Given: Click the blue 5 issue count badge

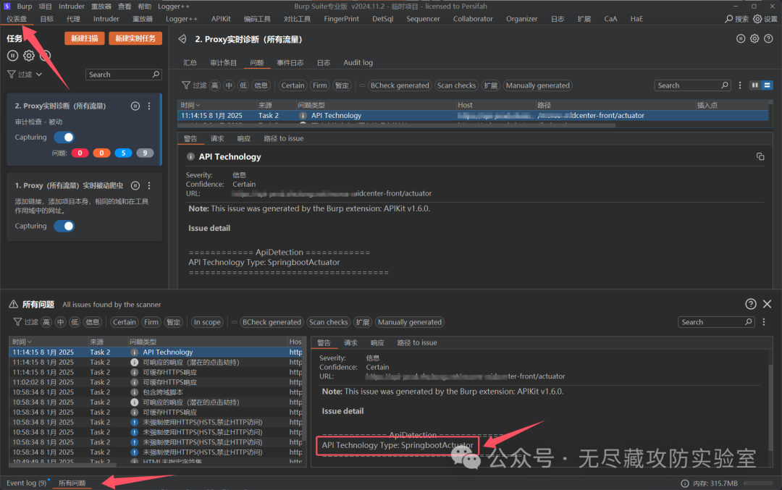Looking at the screenshot, I should (x=123, y=153).
